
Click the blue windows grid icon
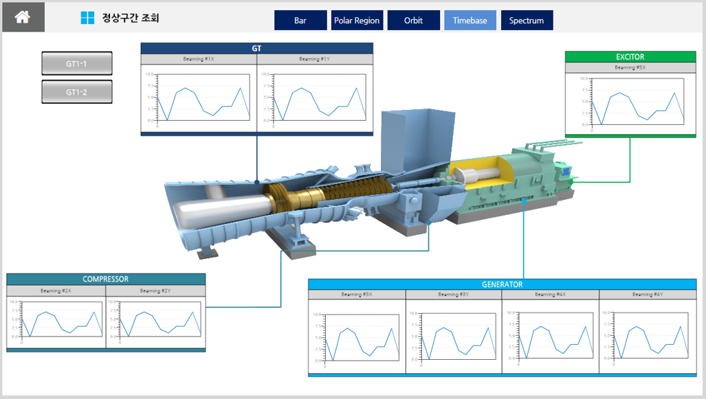87,18
